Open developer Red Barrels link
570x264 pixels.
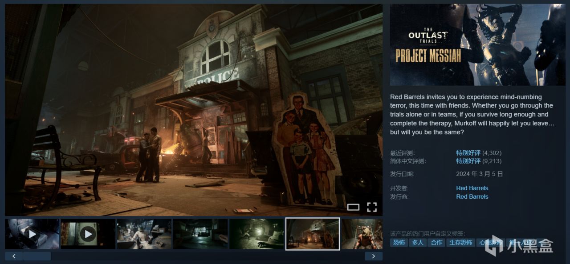tap(472, 188)
